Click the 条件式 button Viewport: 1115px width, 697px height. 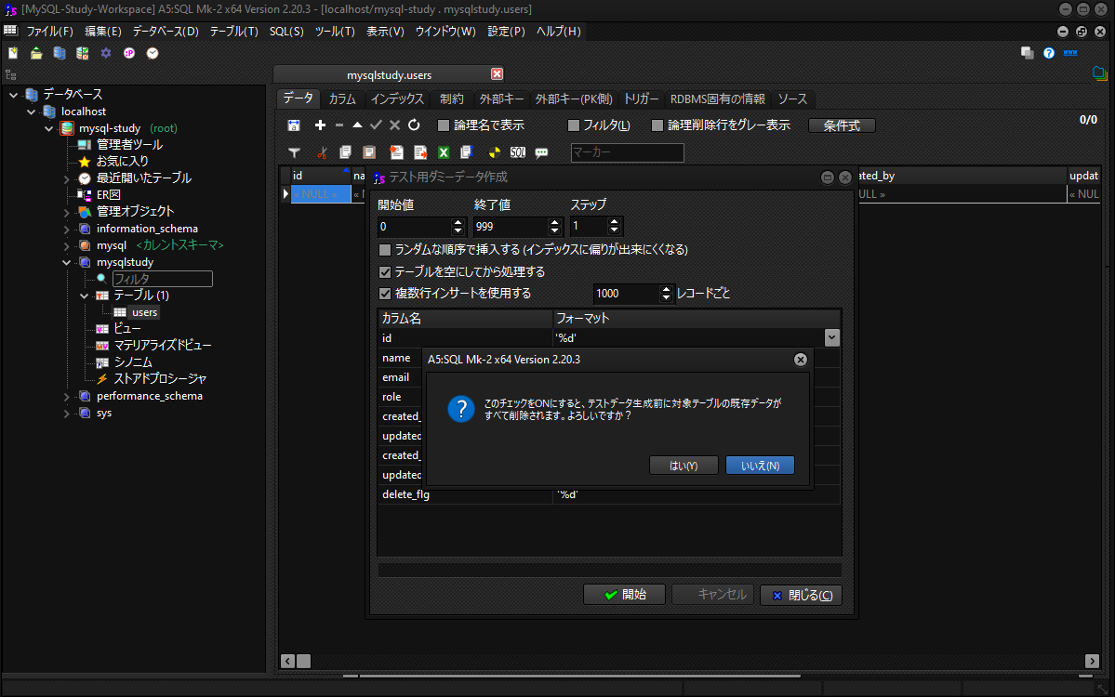point(842,125)
